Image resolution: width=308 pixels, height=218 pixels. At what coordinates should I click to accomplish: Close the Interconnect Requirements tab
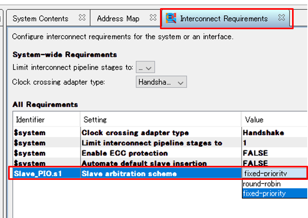[x=282, y=18]
